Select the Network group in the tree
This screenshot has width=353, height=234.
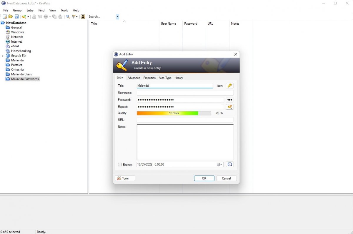[17, 37]
